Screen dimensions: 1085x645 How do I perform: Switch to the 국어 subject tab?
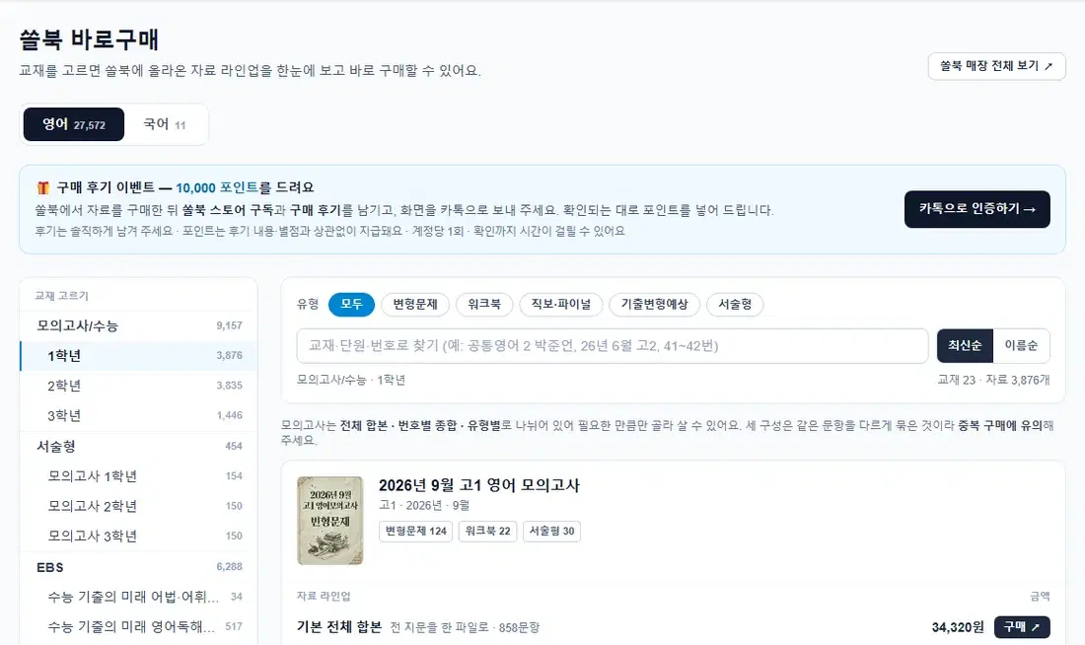165,124
